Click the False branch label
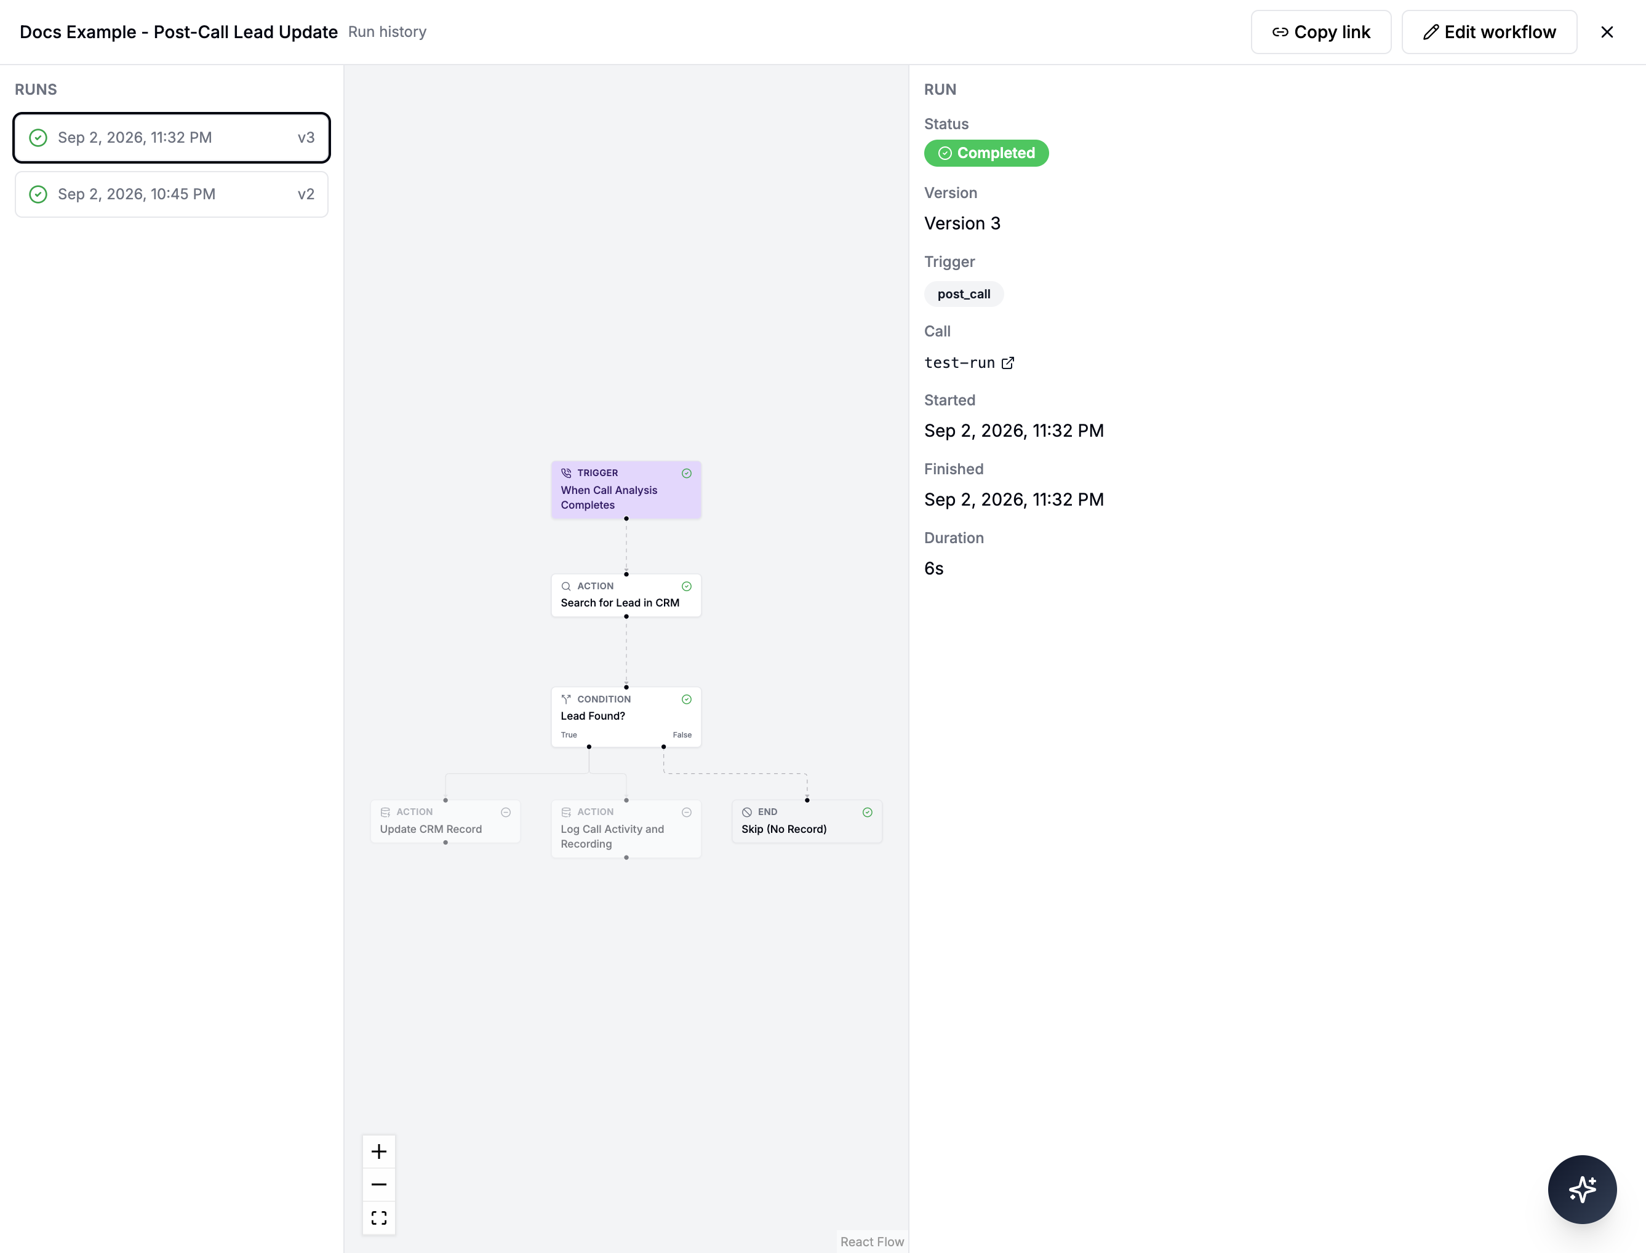The width and height of the screenshot is (1646, 1253). point(682,734)
